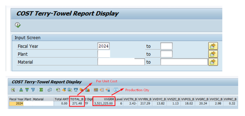Select the Total AMT column header

click(62, 99)
